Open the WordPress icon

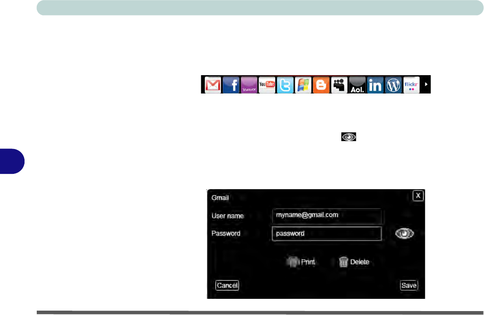pos(393,85)
